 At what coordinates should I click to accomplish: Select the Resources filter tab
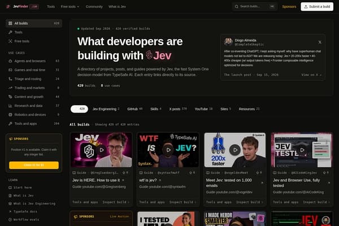pos(249,109)
